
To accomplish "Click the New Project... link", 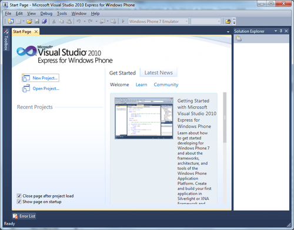I will pyautogui.click(x=45, y=78).
